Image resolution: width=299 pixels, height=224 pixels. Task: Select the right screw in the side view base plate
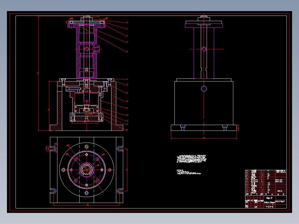pyautogui.click(x=225, y=128)
